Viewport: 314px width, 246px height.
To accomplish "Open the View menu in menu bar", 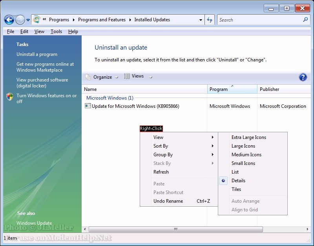I will (39, 31).
